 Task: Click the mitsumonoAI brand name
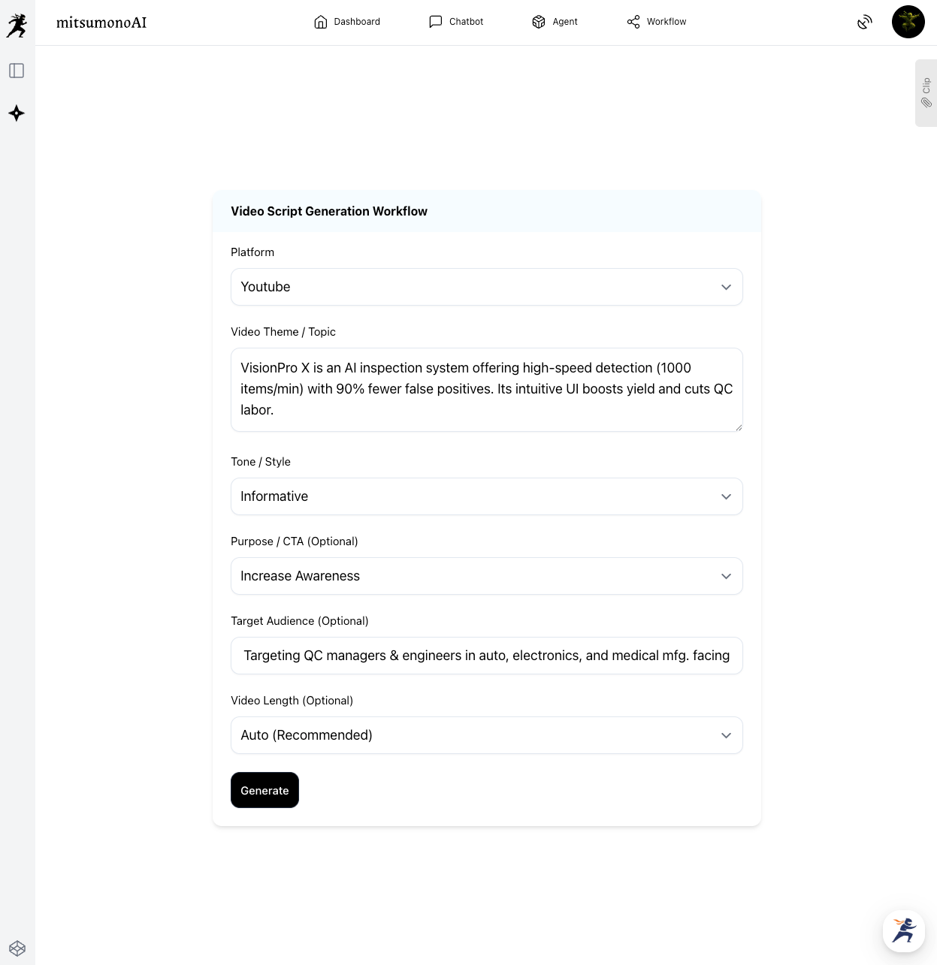101,23
